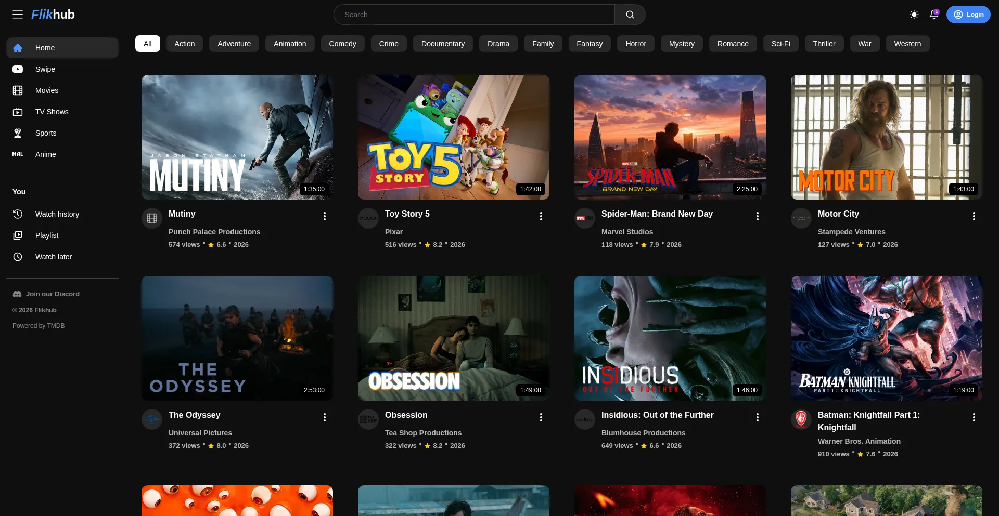Open the Mutiny movie thumbnail
Viewport: 999px width, 516px height.
[x=237, y=137]
